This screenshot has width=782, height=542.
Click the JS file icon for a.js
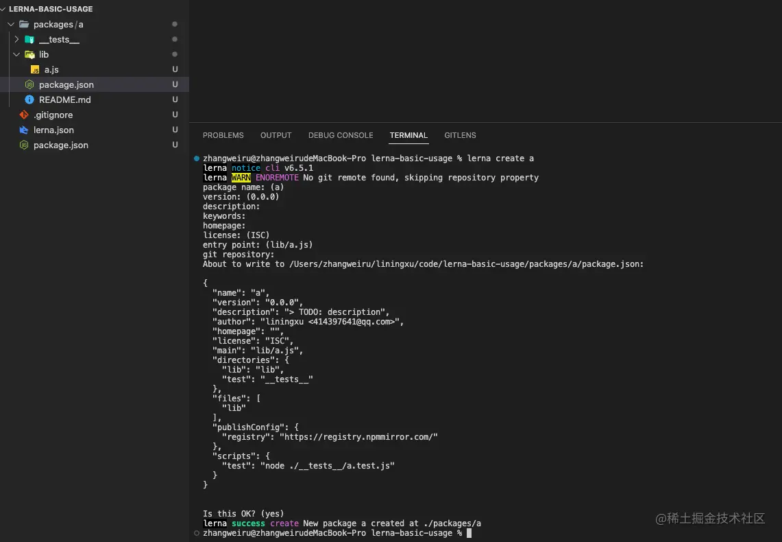click(x=35, y=69)
